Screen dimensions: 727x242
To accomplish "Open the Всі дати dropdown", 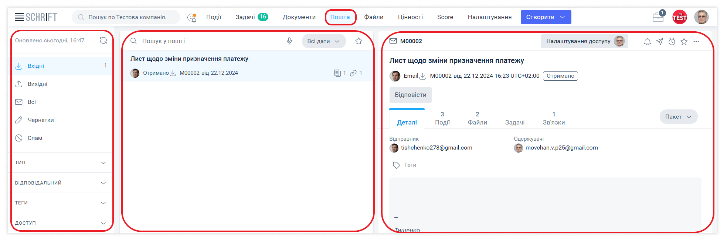I will 323,41.
